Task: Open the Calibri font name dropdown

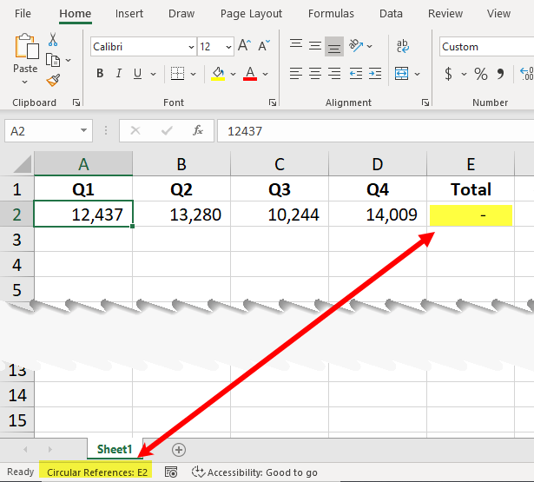Action: pos(191,47)
